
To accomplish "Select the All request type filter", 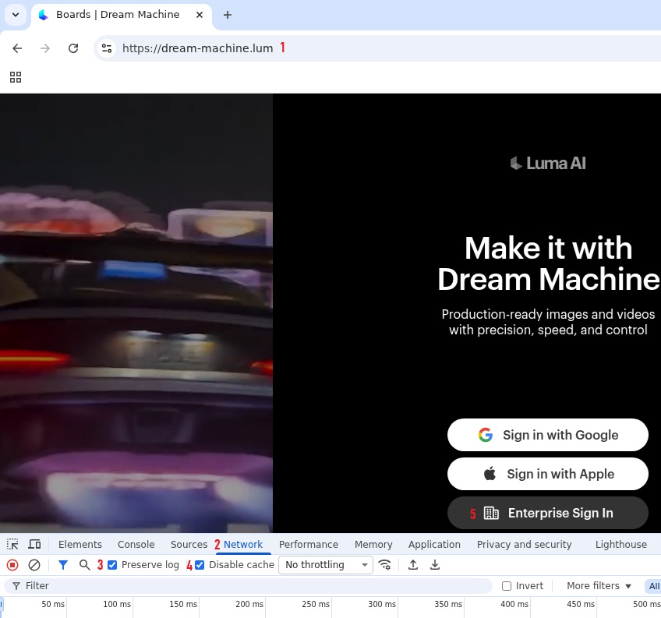I will pos(653,586).
